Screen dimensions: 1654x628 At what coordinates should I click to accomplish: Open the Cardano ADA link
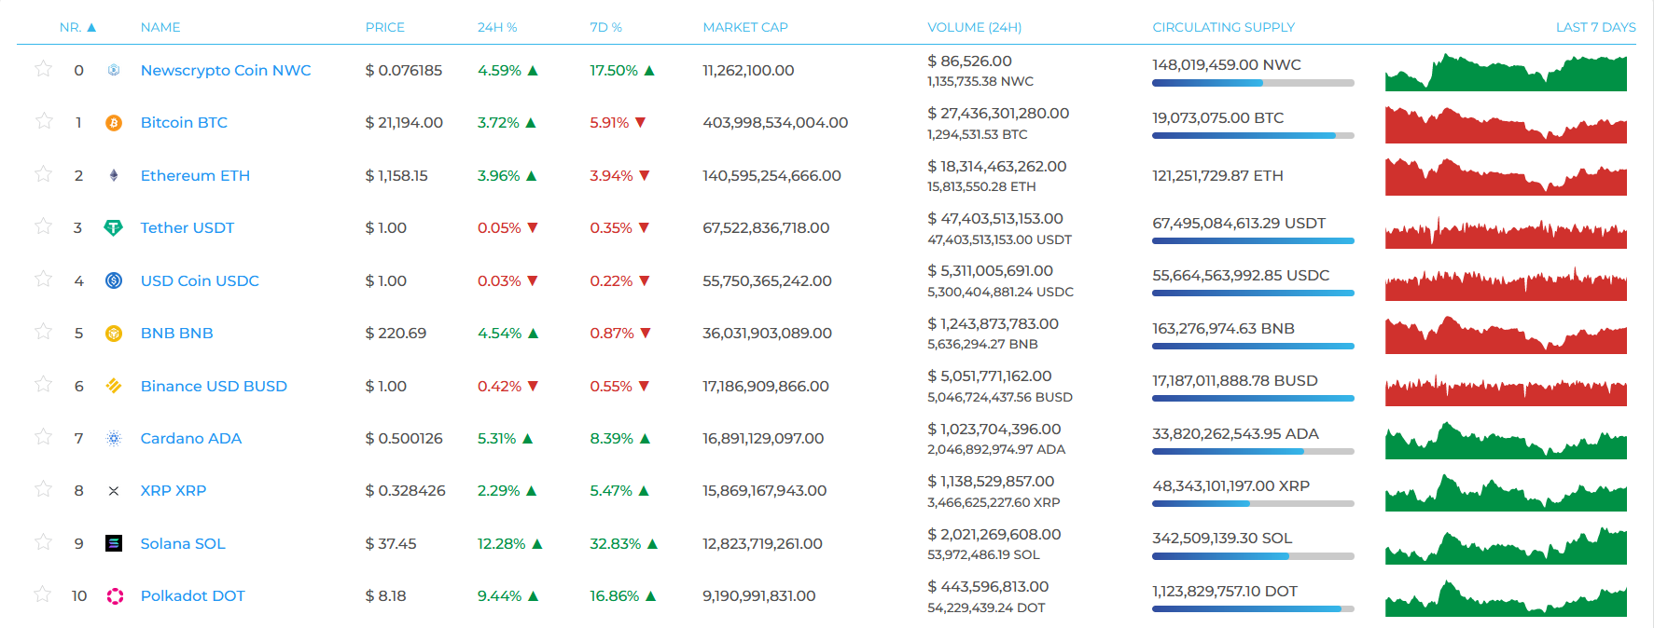[x=191, y=438]
